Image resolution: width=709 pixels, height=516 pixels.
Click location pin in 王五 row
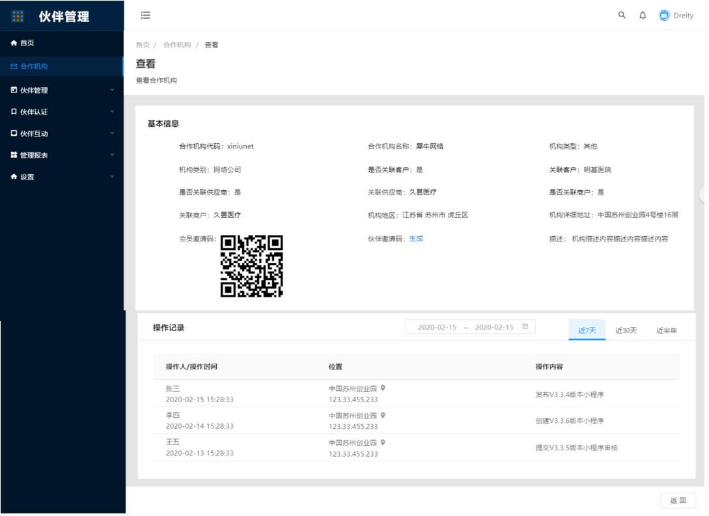click(x=383, y=442)
